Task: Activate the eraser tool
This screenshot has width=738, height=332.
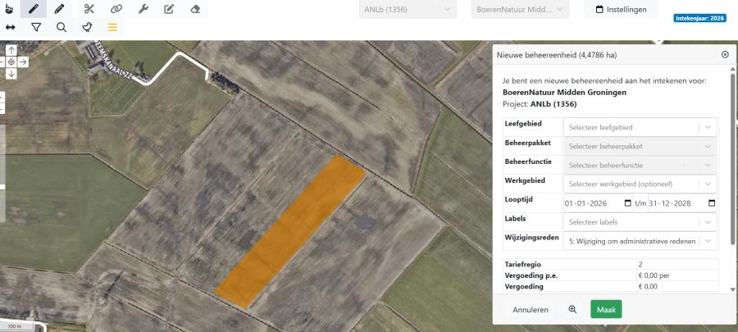Action: coord(194,9)
